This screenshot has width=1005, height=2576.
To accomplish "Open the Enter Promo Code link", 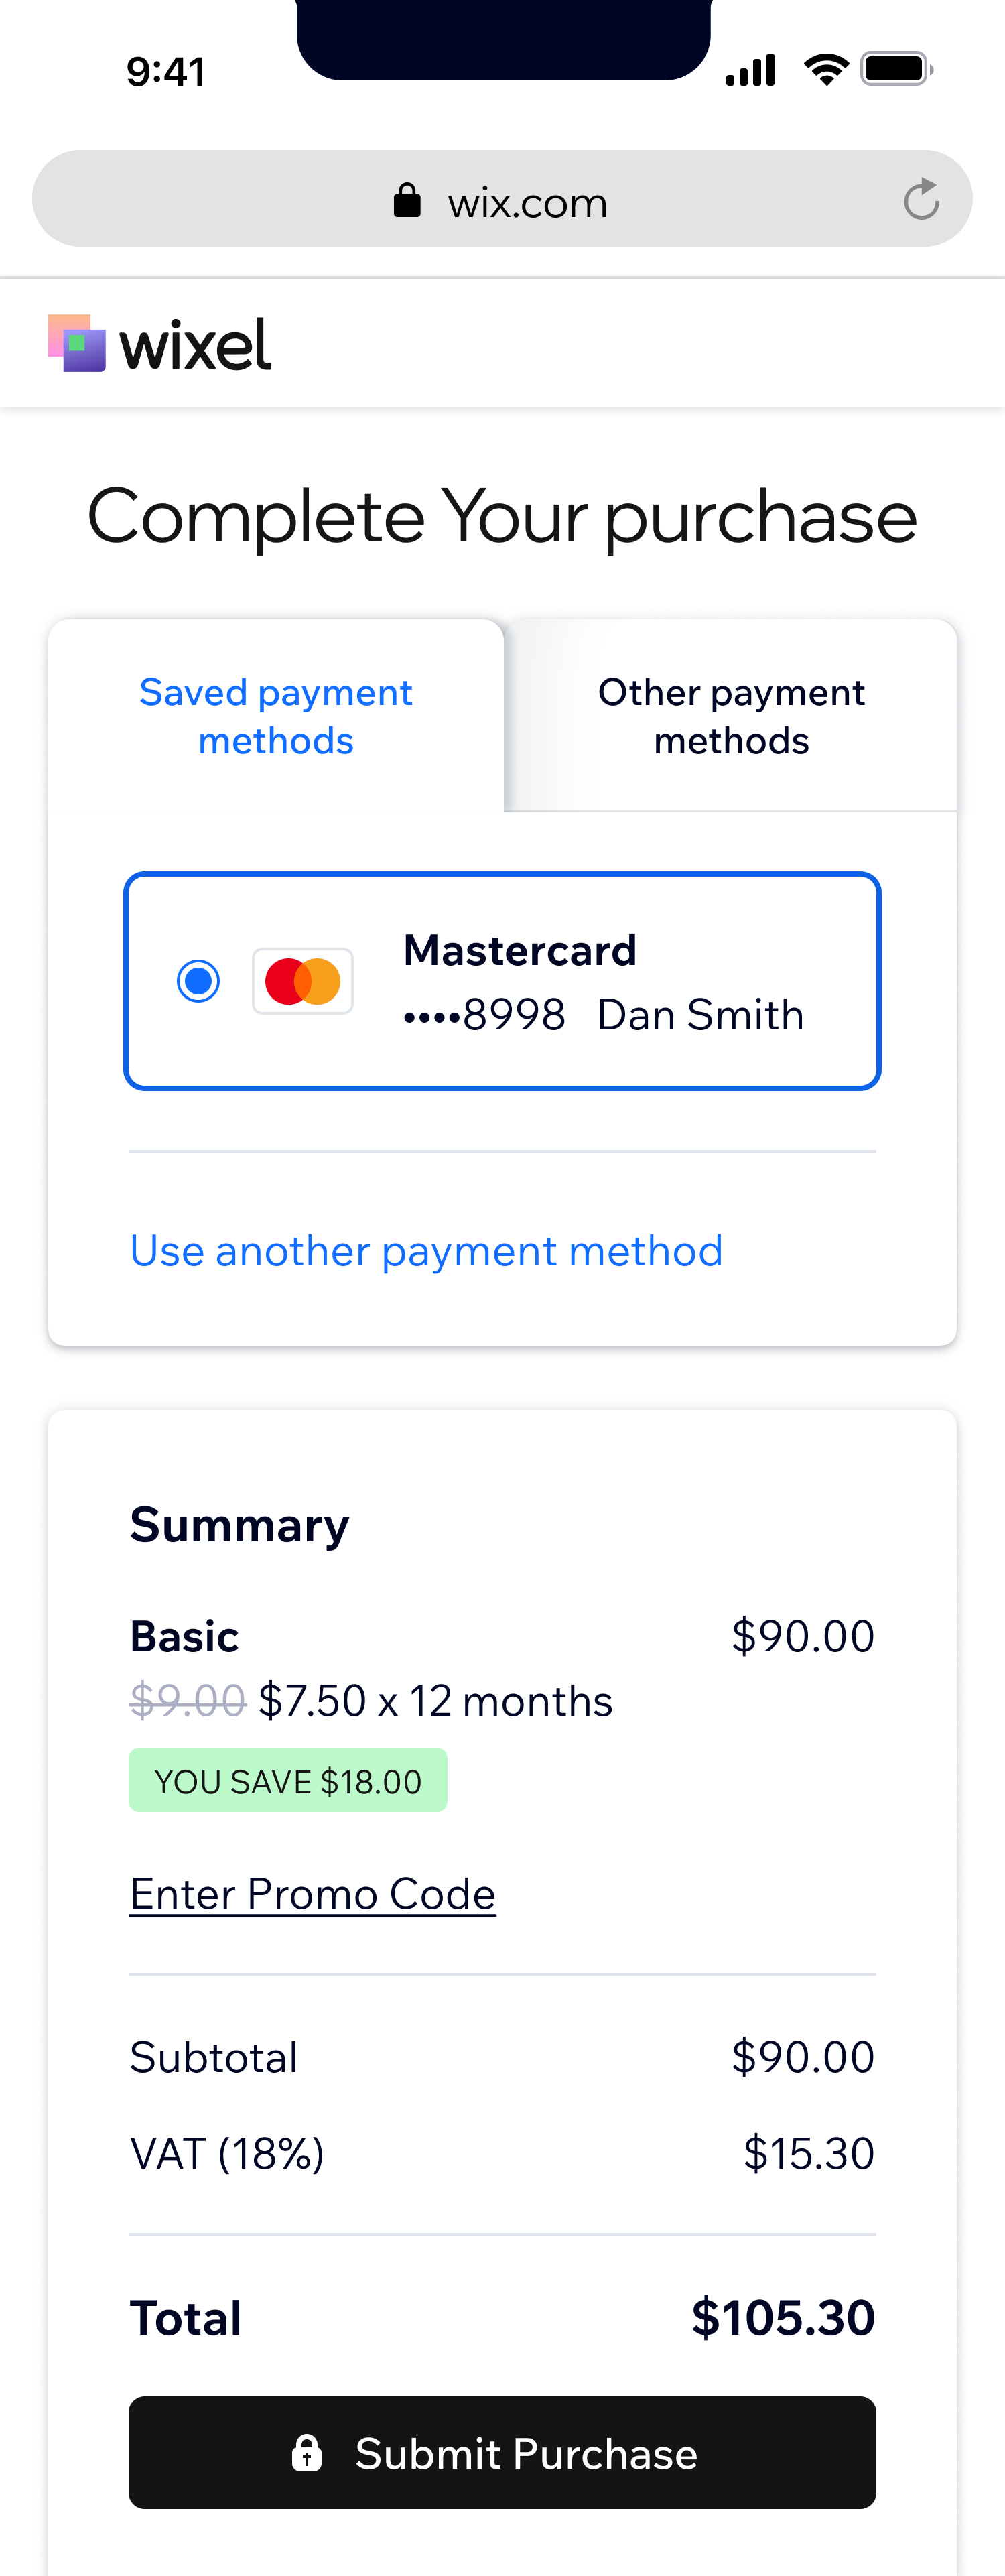I will click(x=313, y=1894).
